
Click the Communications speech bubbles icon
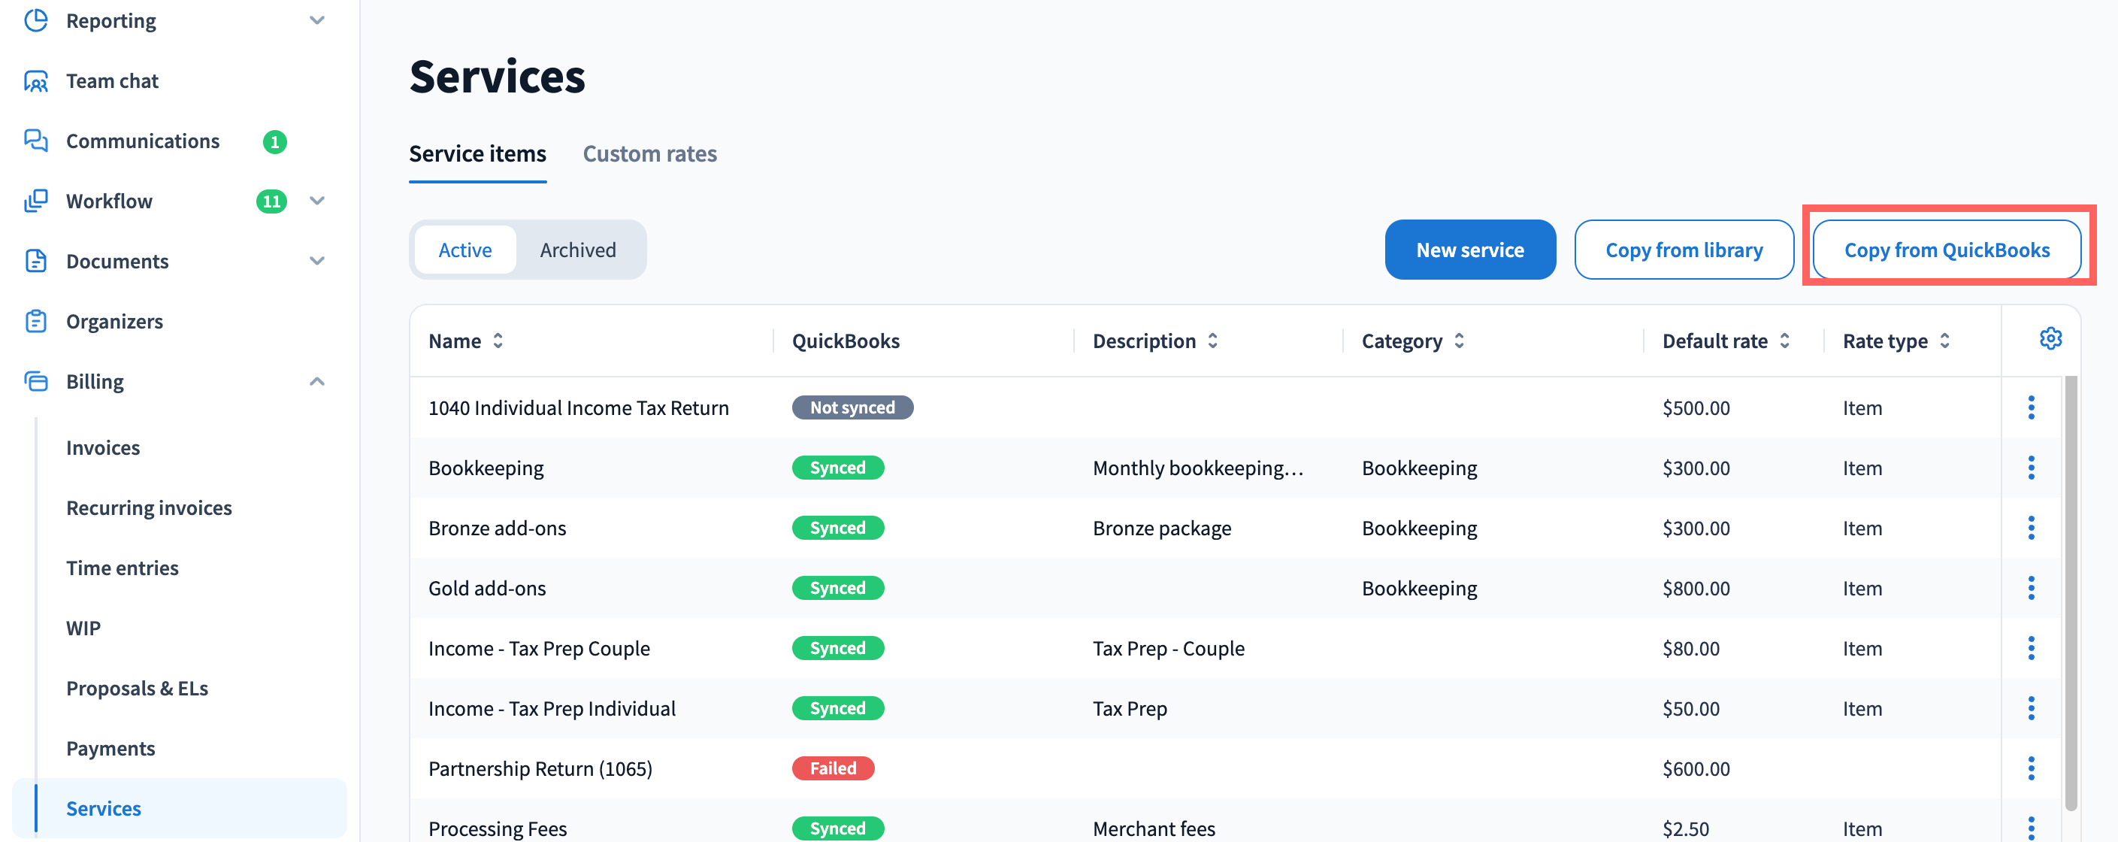tap(35, 141)
